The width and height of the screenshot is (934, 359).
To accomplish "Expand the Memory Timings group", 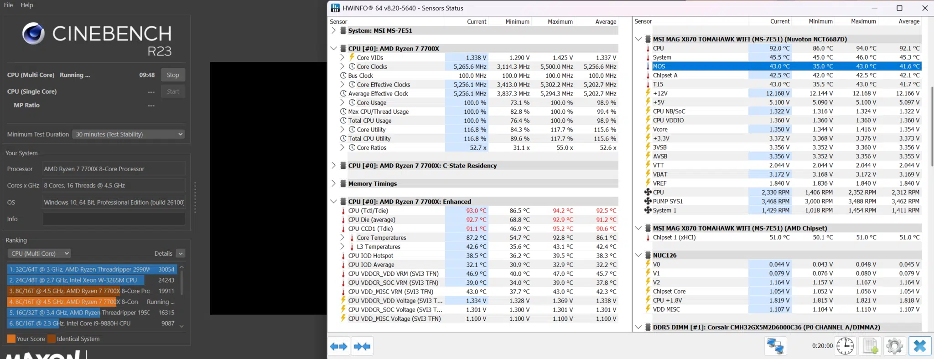I will (x=333, y=183).
